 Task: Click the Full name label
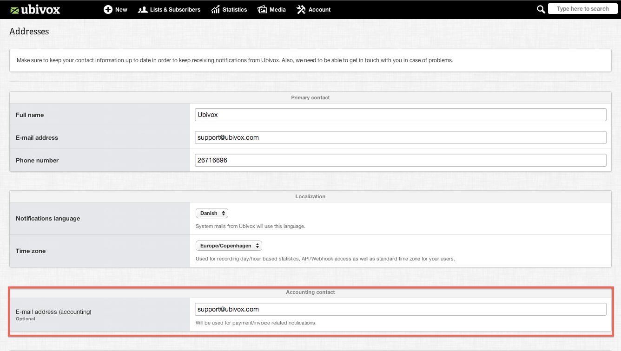pos(30,115)
